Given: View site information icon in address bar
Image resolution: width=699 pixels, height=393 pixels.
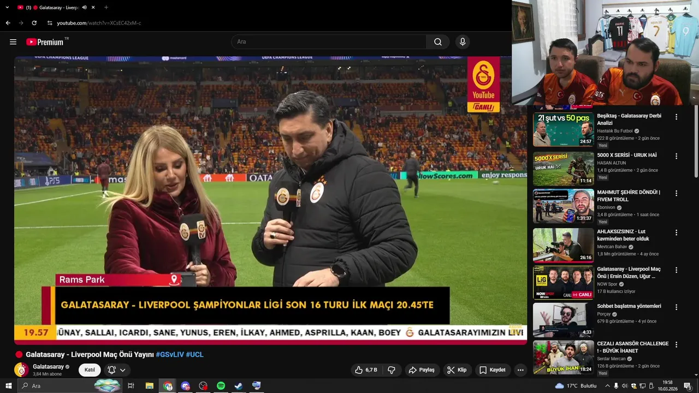Looking at the screenshot, I should pos(49,23).
